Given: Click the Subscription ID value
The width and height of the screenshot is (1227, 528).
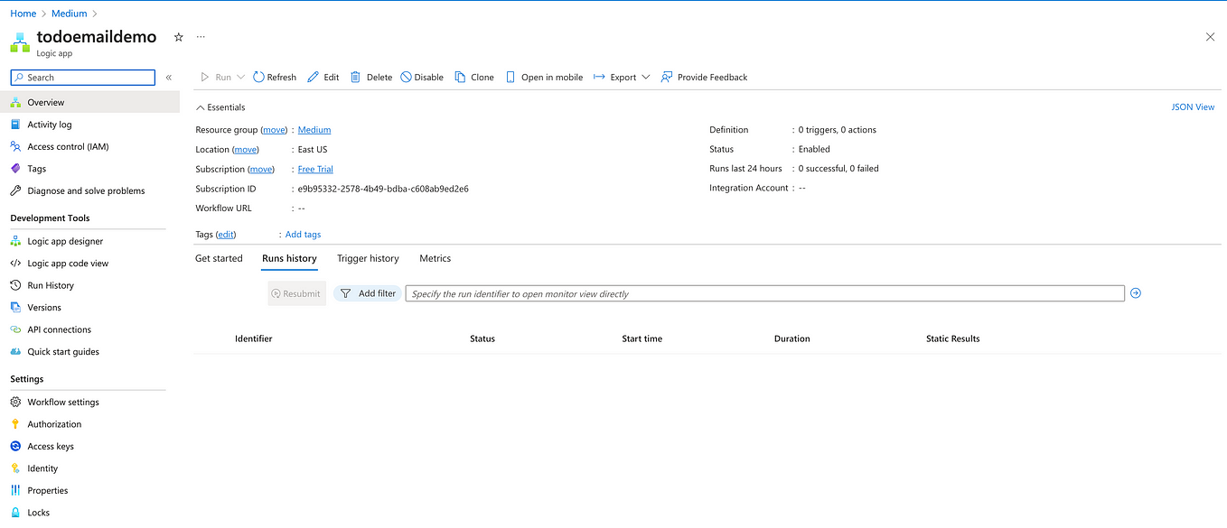Looking at the screenshot, I should tap(383, 190).
